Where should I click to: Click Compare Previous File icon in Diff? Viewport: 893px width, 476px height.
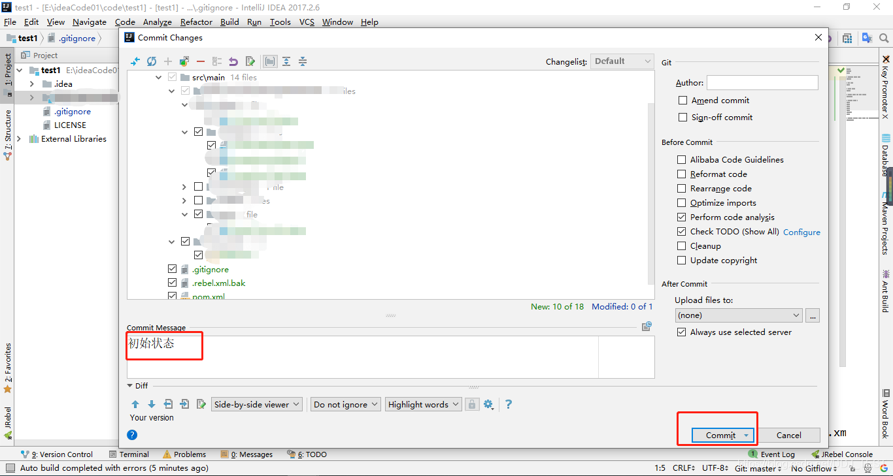click(x=168, y=404)
